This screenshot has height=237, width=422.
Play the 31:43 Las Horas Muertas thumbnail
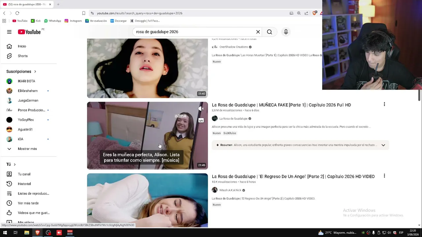[x=147, y=68]
